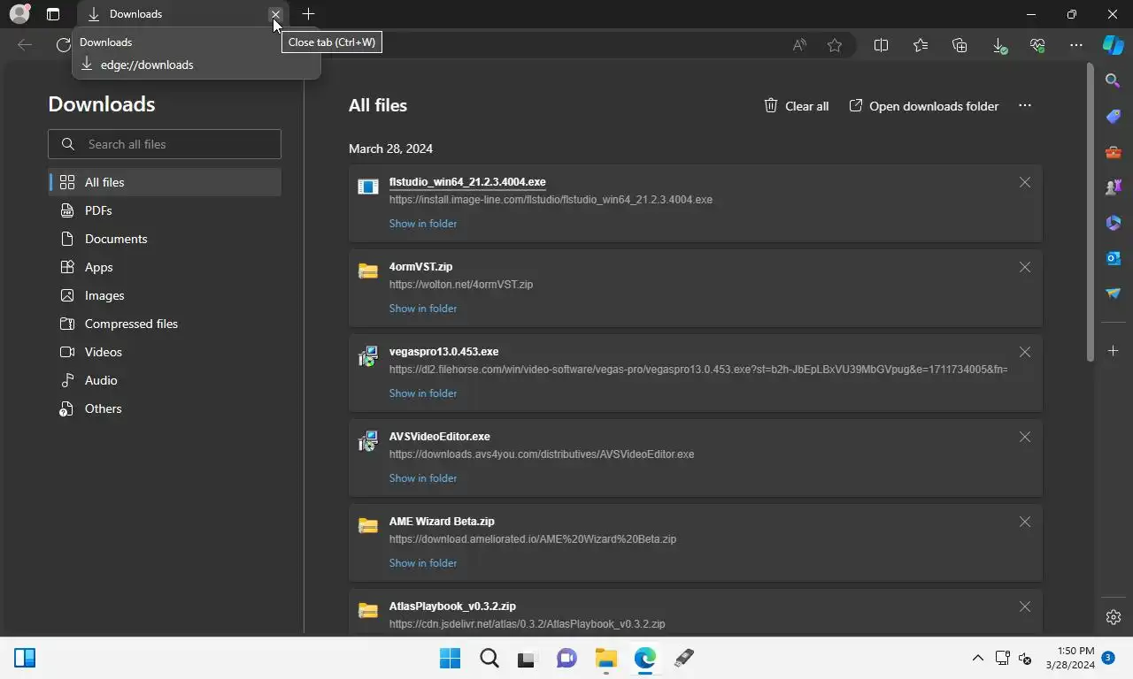The height and width of the screenshot is (679, 1133).
Task: Click the Search all files field
Action: click(165, 144)
